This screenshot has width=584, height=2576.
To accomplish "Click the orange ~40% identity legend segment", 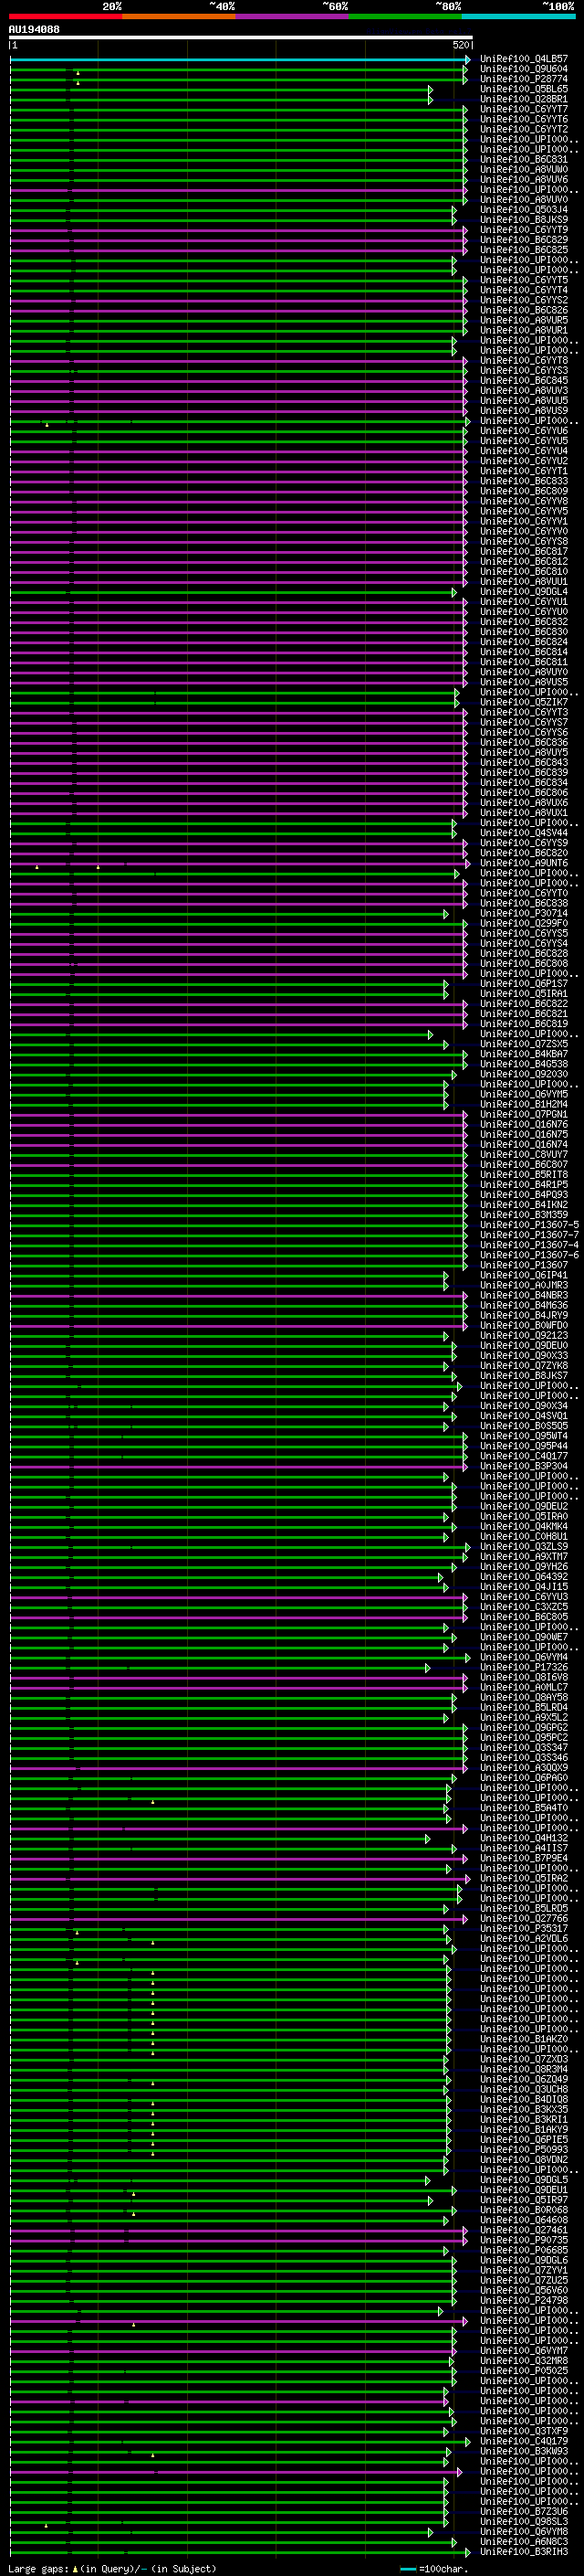I will (x=179, y=16).
